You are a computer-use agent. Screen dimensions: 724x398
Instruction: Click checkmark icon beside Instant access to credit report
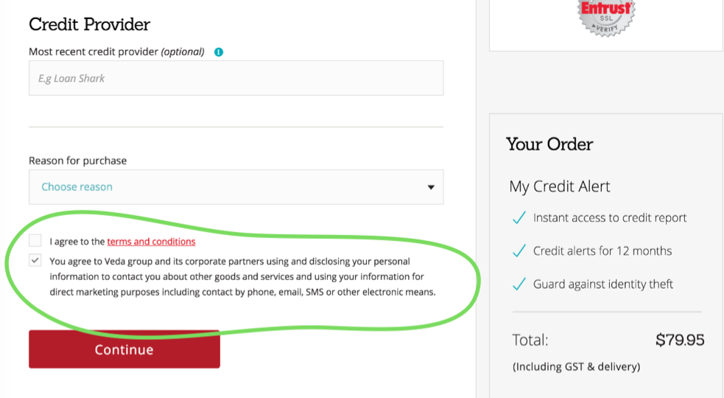[x=519, y=218]
